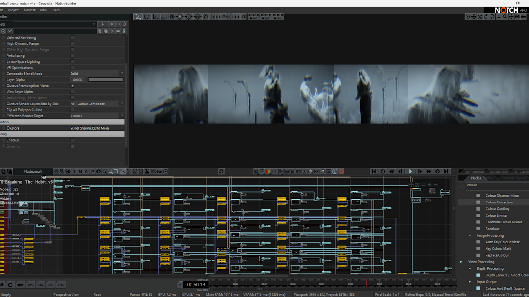Screen dimensions: 529x297
Task: Select the Colour Correction node
Action: click(499, 202)
